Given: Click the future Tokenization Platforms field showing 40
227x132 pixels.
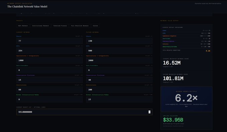Looking at the screenshot, I should point(119,80).
